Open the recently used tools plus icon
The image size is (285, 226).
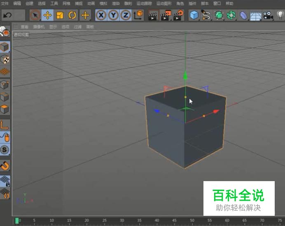85,15
